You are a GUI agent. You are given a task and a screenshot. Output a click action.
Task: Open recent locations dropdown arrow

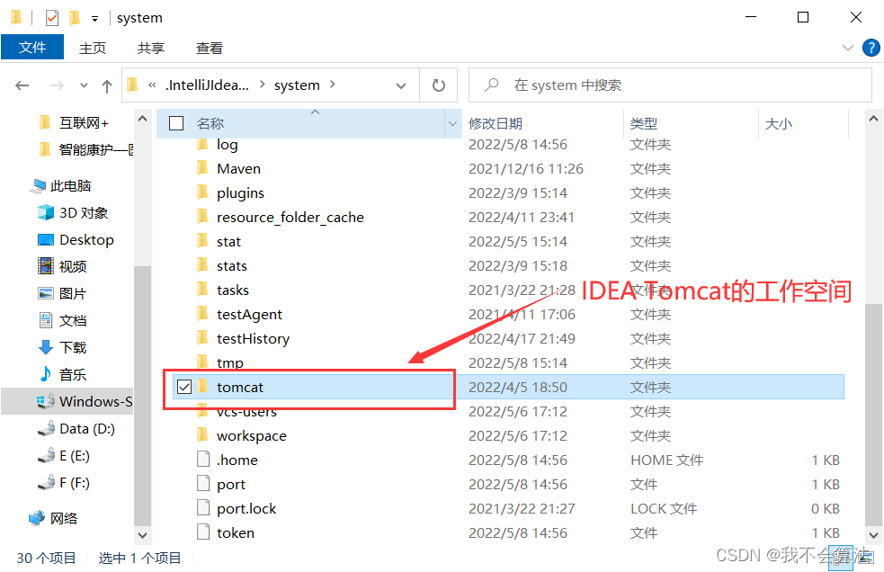(x=84, y=85)
